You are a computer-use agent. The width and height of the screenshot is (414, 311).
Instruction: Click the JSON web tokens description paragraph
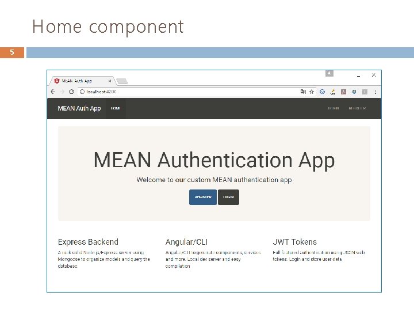tap(319, 256)
